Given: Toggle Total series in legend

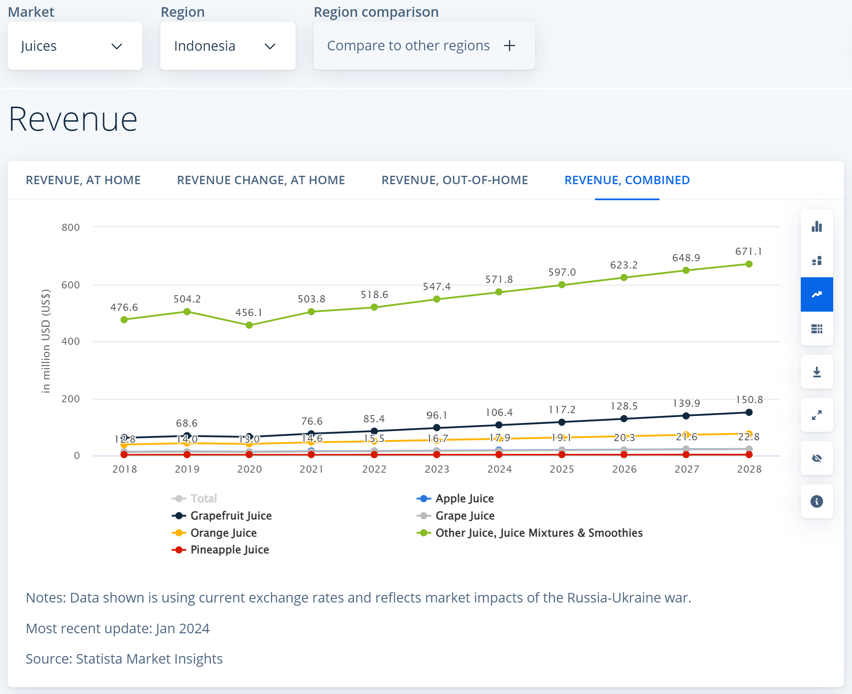Looking at the screenshot, I should pos(203,499).
